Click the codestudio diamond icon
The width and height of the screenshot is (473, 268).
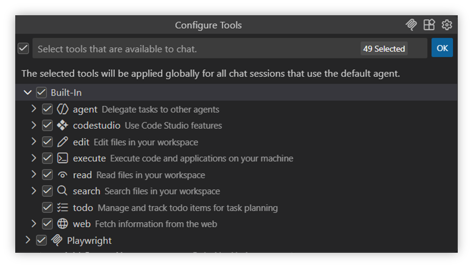[x=63, y=125]
